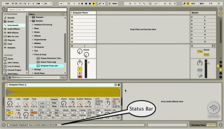This screenshot has height=129, width=224.
Task: Open the quantization menu showing 1/8
Action: tap(48, 4)
